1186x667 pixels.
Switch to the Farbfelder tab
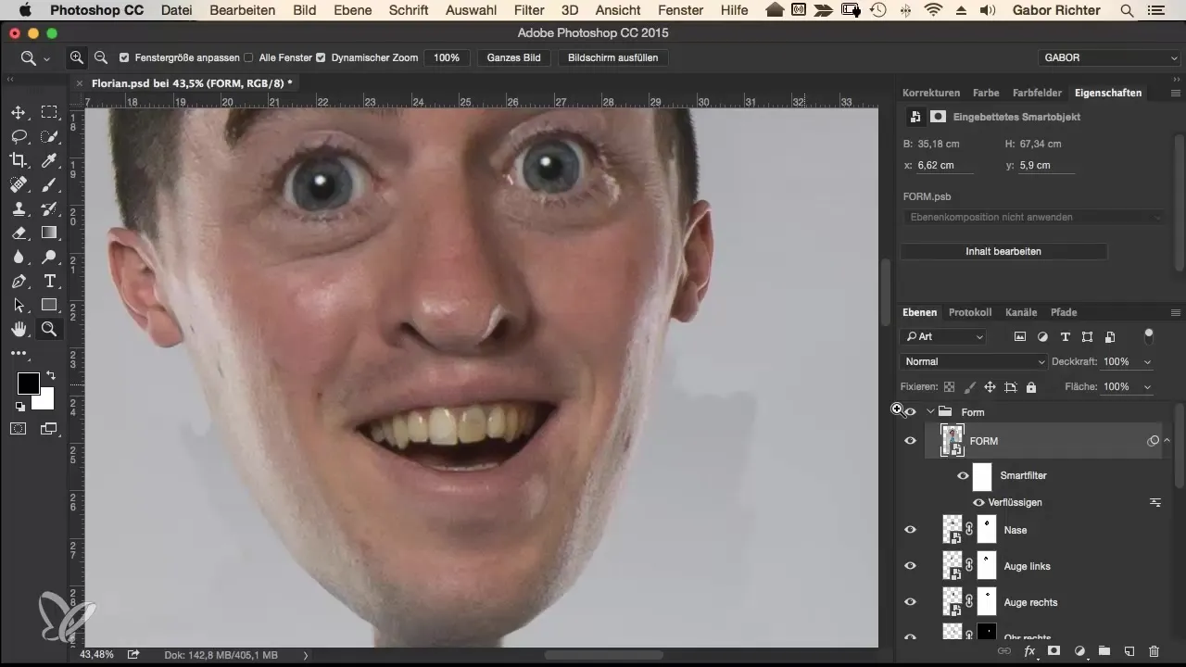pyautogui.click(x=1037, y=93)
